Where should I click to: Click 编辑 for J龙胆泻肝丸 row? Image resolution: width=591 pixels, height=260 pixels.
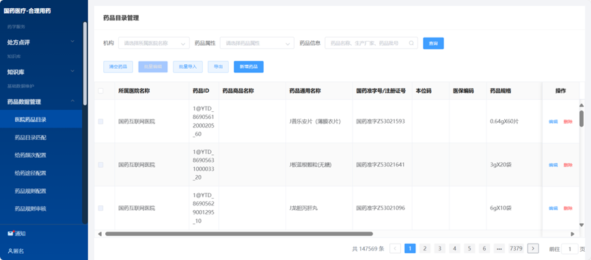(553, 208)
